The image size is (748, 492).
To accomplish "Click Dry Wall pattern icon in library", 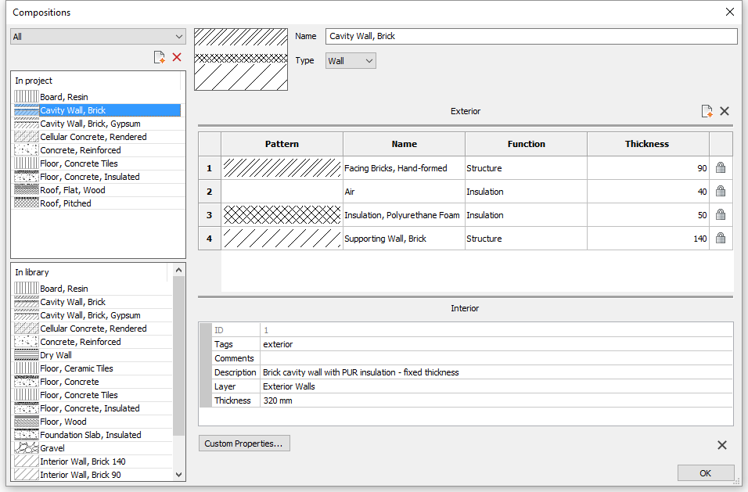I will (x=27, y=355).
